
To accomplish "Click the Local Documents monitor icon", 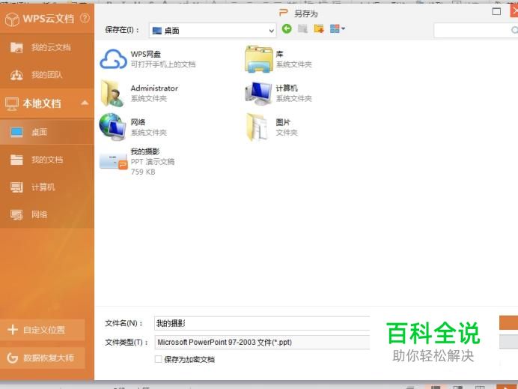I will pyautogui.click(x=12, y=104).
